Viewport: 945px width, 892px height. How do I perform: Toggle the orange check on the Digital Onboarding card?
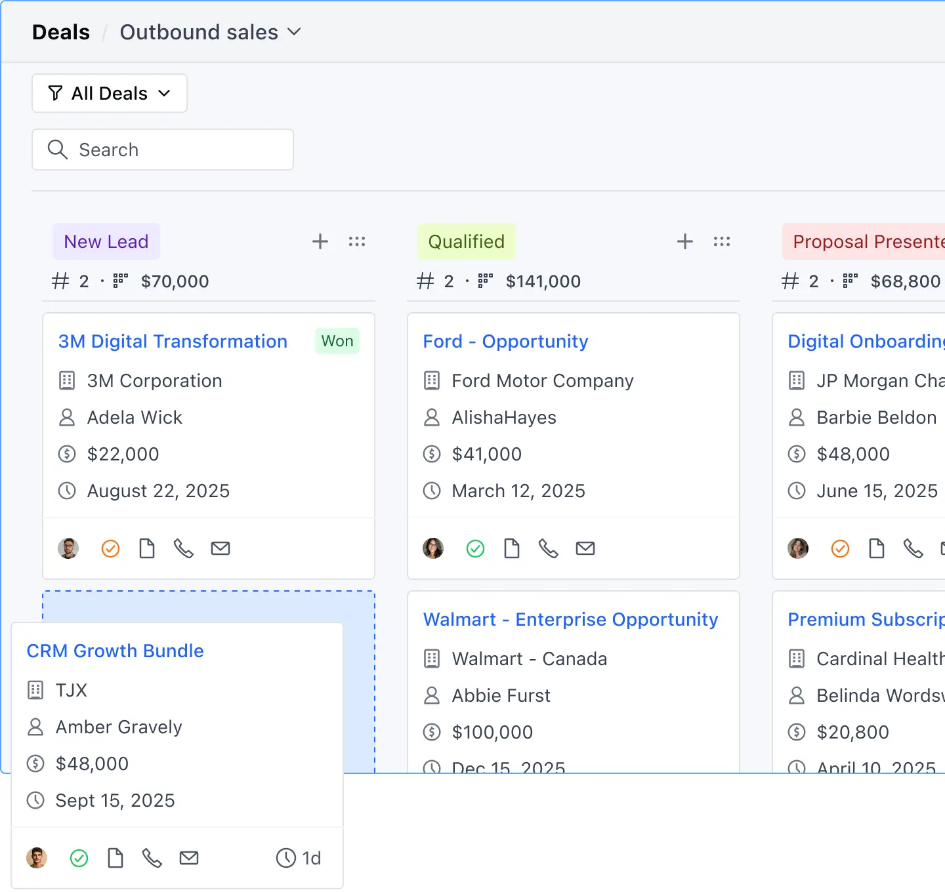[x=840, y=548]
